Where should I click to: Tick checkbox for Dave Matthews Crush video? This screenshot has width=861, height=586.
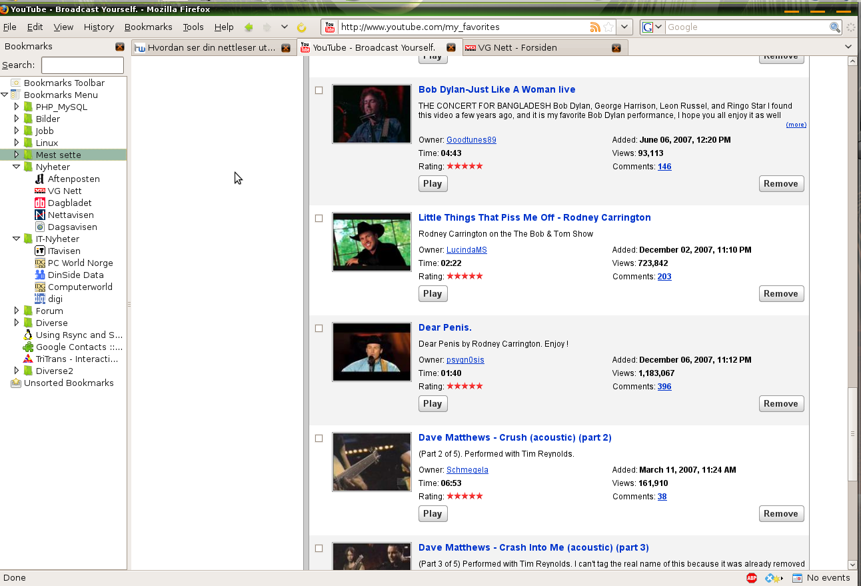click(319, 438)
